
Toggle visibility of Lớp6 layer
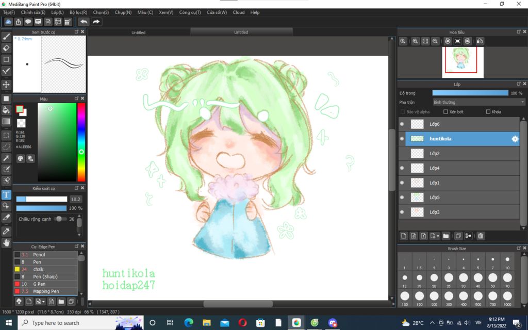[402, 124]
